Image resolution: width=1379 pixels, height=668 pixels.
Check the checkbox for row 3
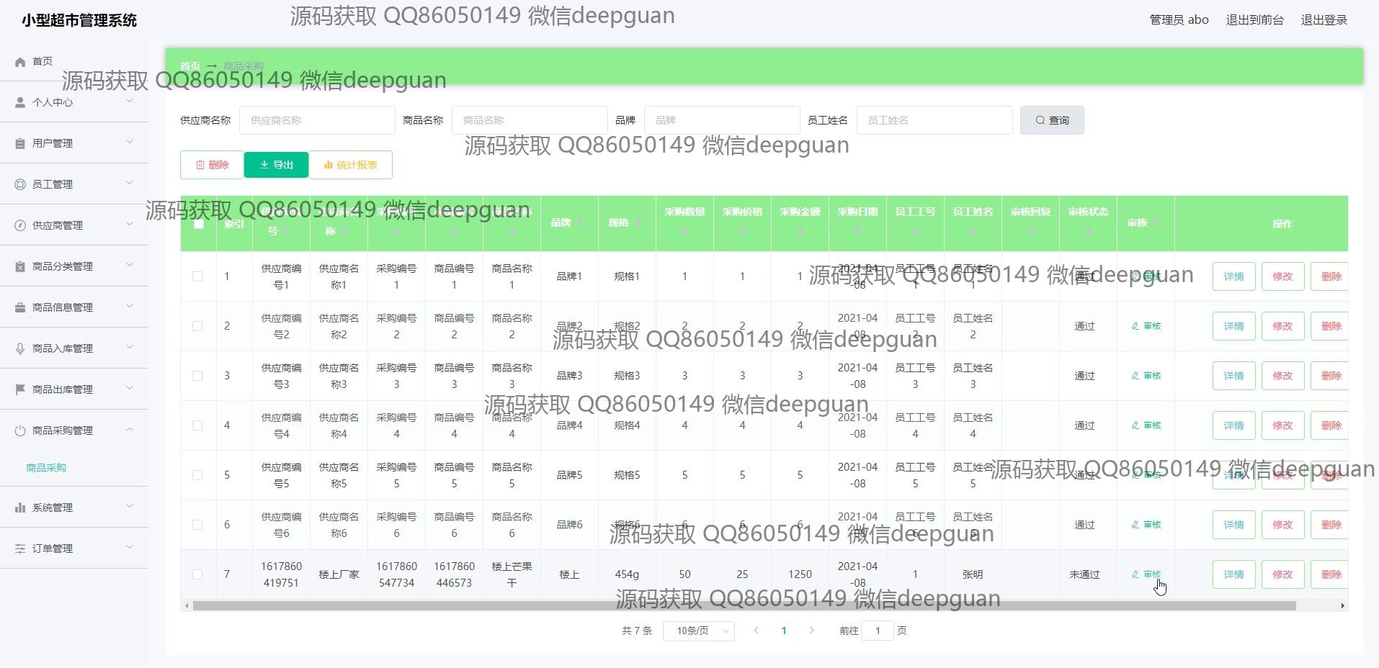pyautogui.click(x=197, y=376)
